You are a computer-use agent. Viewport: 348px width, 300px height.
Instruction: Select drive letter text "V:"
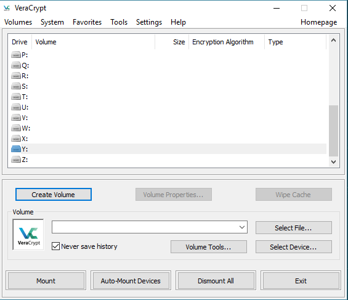(25, 118)
